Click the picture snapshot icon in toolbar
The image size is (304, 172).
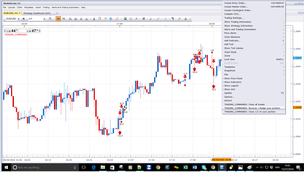point(125,19)
